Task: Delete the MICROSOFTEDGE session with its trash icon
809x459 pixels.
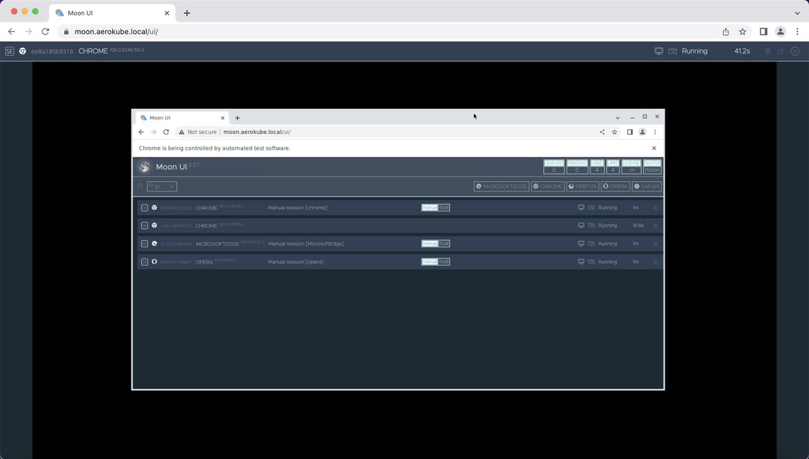Action: [655, 244]
